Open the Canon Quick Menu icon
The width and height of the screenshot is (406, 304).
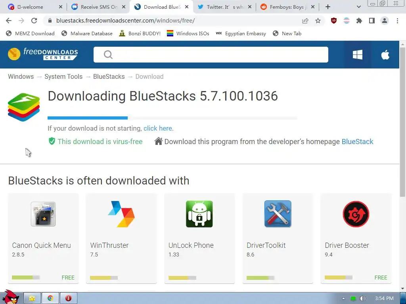click(x=43, y=214)
